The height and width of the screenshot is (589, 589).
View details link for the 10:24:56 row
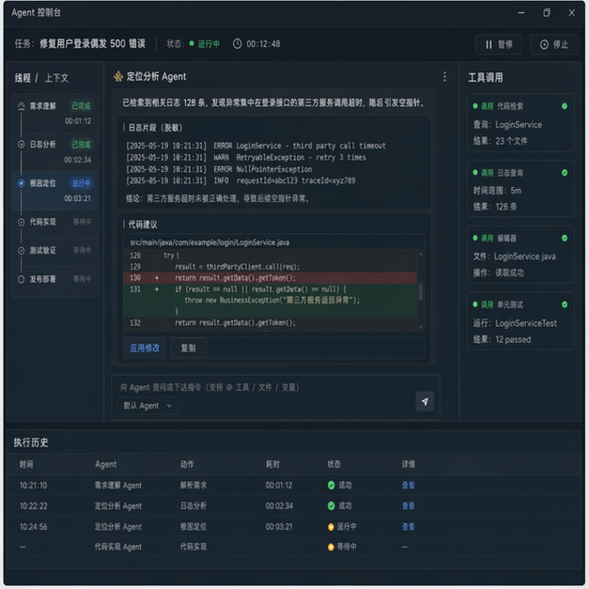(x=409, y=527)
